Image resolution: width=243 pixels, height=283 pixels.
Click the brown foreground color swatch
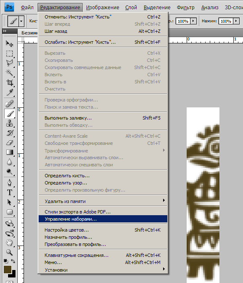[x=8, y=270]
